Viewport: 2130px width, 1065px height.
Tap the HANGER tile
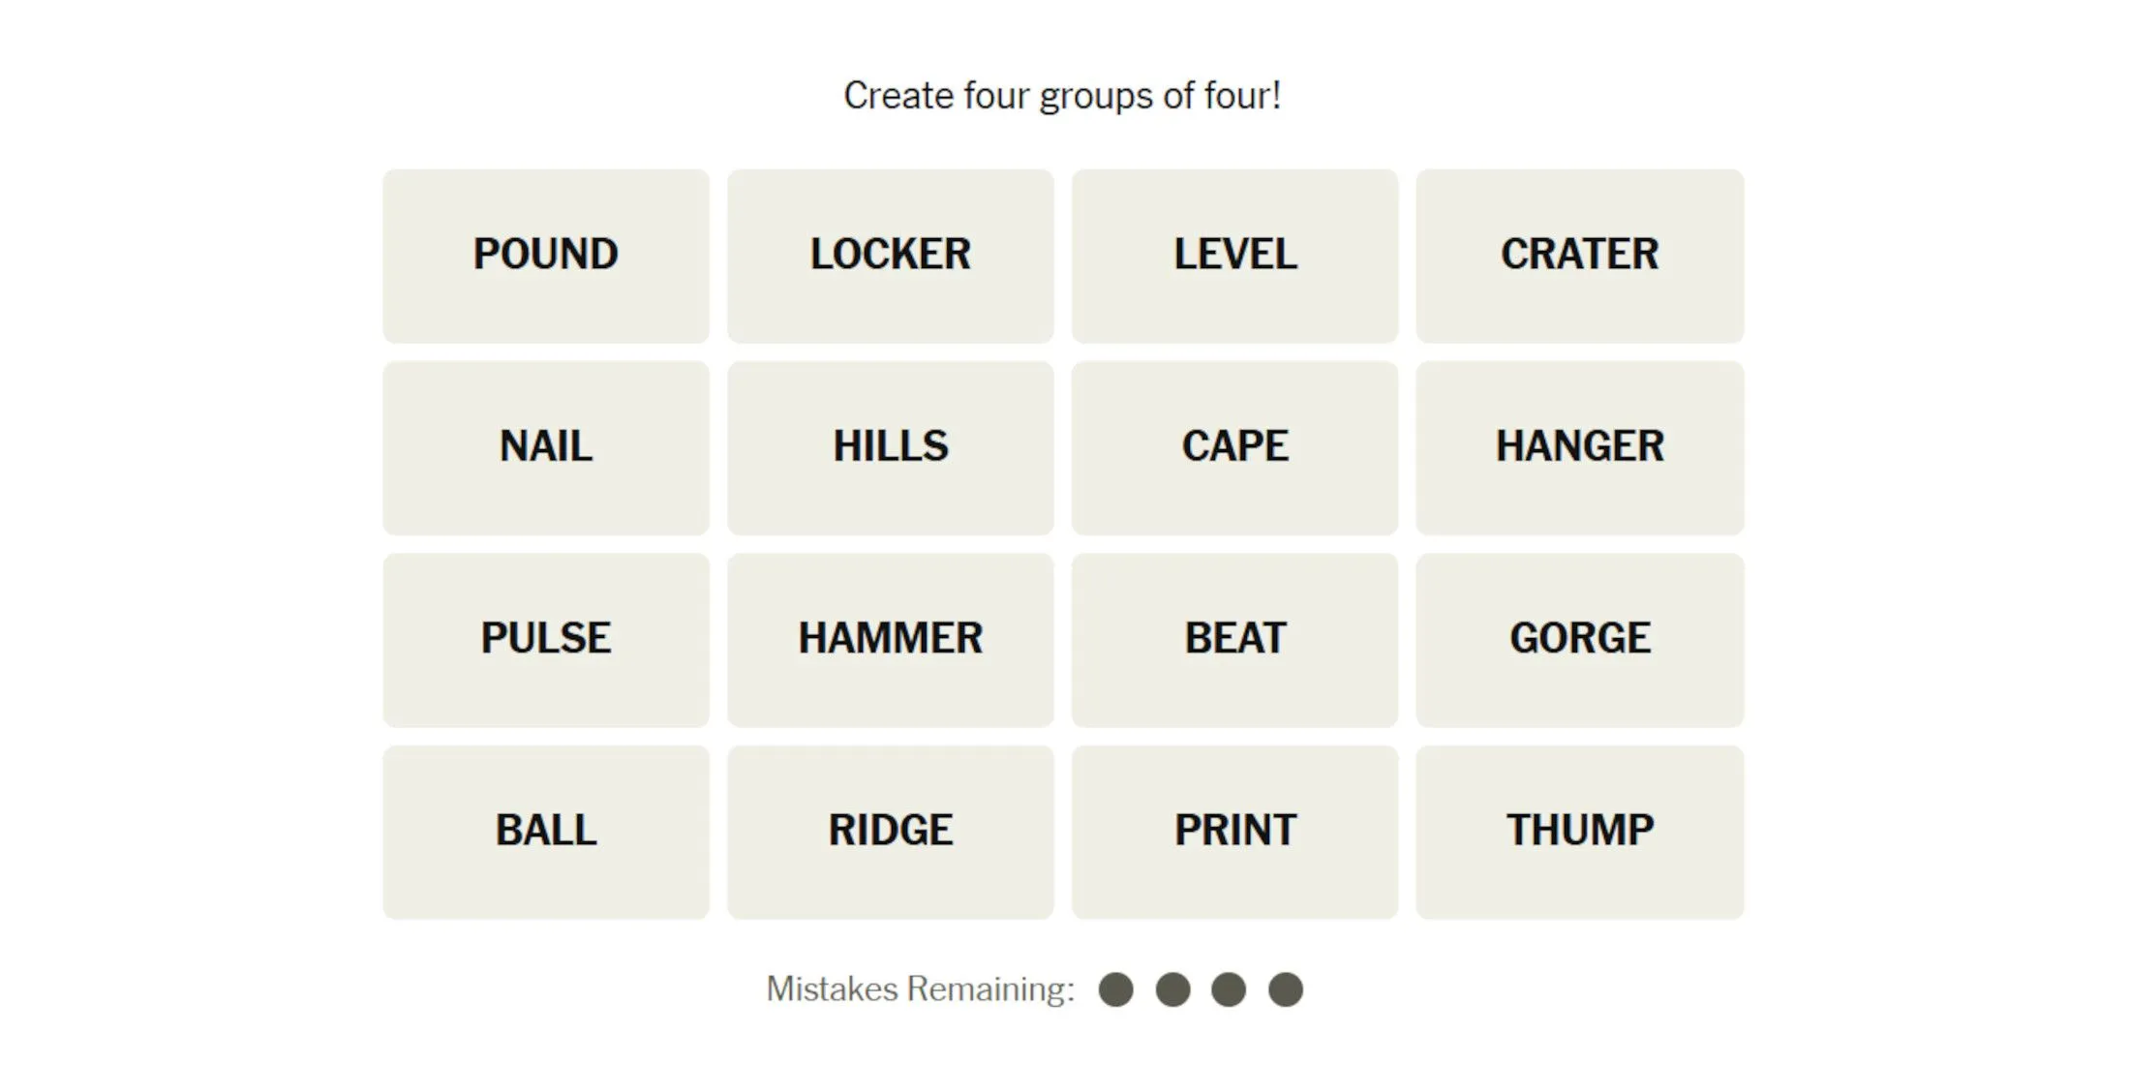coord(1579,447)
